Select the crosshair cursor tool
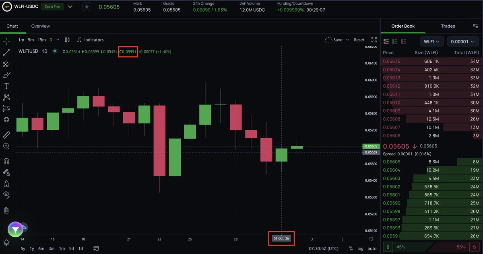 [6, 41]
